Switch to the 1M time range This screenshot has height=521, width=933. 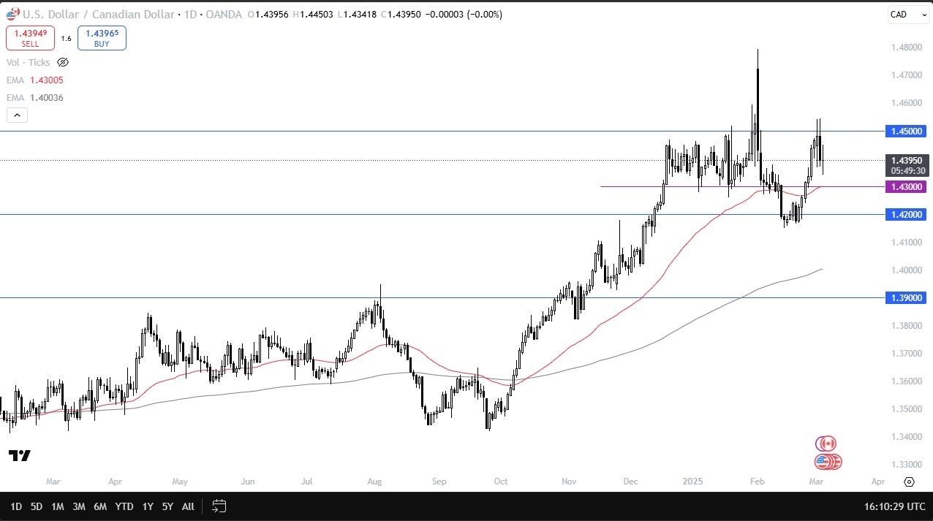58,506
